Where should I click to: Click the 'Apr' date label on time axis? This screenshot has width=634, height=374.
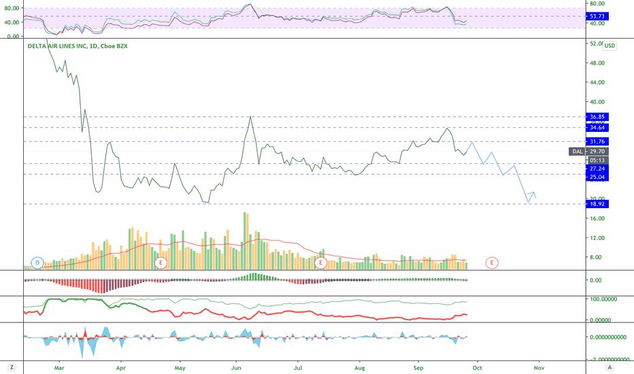[120, 368]
